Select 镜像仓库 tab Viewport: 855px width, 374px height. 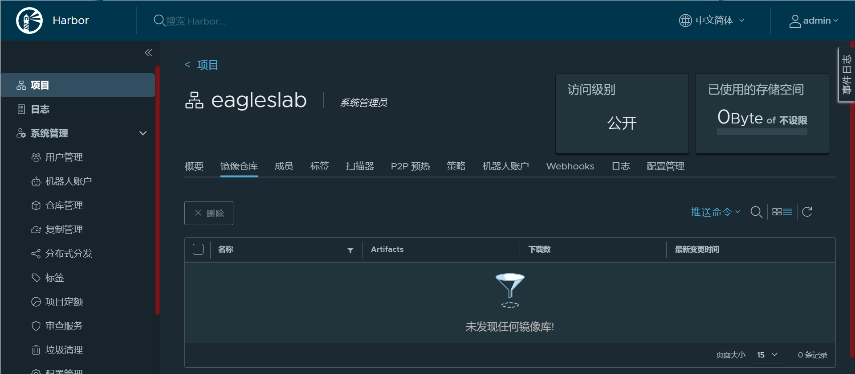239,166
